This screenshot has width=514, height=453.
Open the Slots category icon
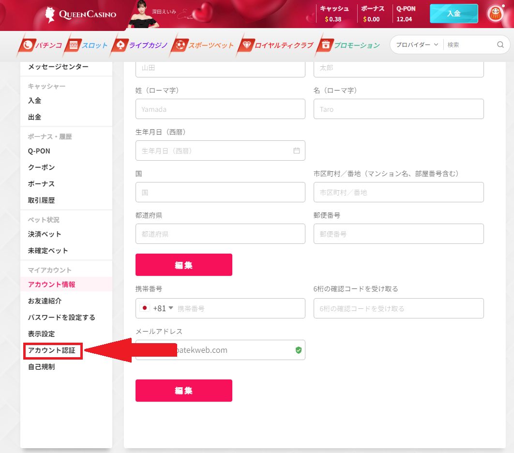tap(74, 45)
